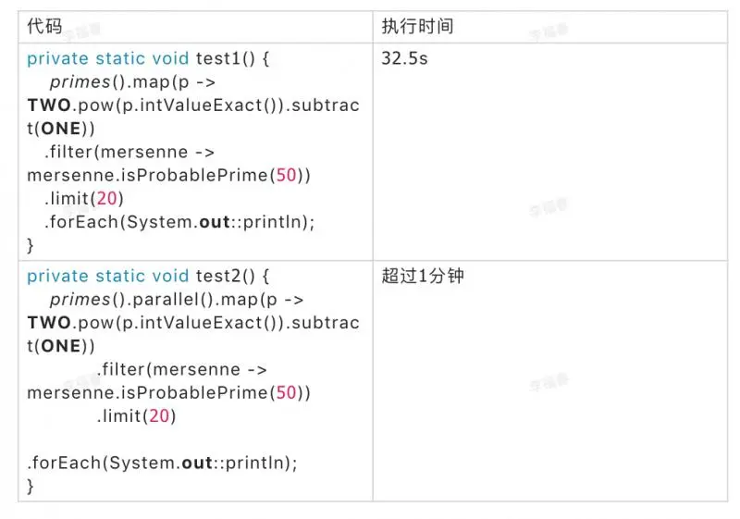The width and height of the screenshot is (740, 519).
Task: Click the number 50 in test2
Action: coord(286,392)
